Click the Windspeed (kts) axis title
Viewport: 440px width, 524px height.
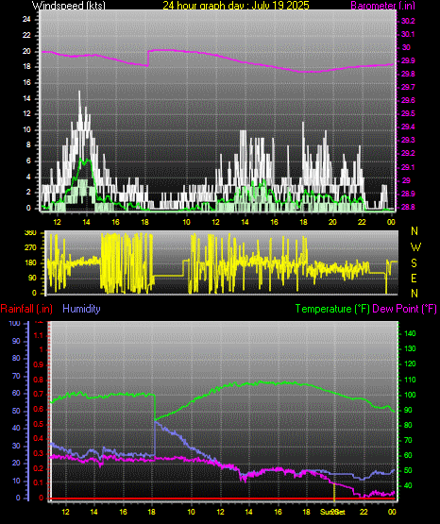click(x=68, y=5)
